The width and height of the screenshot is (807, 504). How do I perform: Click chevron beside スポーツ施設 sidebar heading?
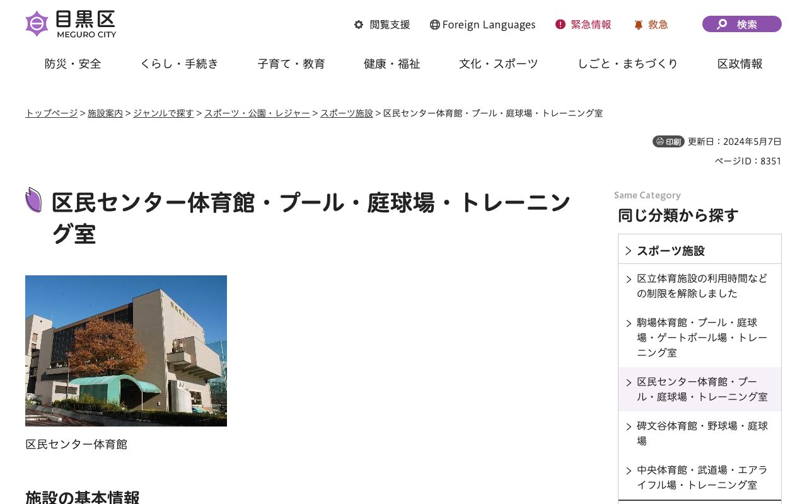628,251
